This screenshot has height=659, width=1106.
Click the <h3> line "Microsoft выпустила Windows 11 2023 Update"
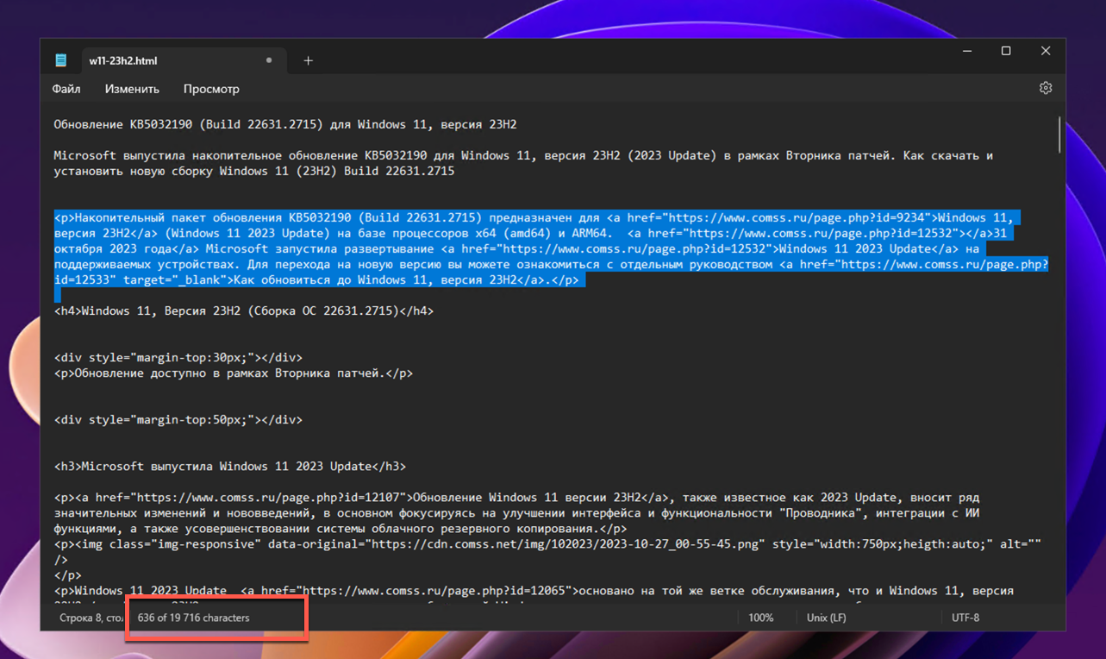coord(230,467)
